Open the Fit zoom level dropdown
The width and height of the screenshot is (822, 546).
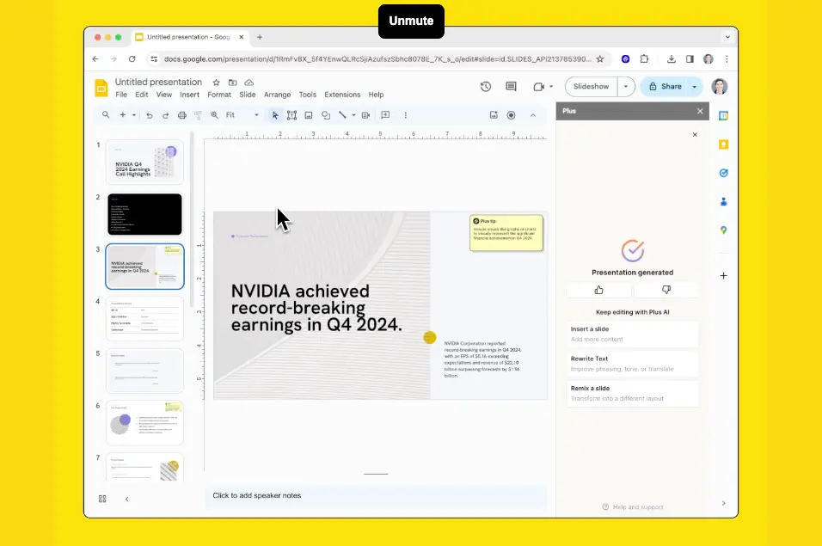pos(242,115)
